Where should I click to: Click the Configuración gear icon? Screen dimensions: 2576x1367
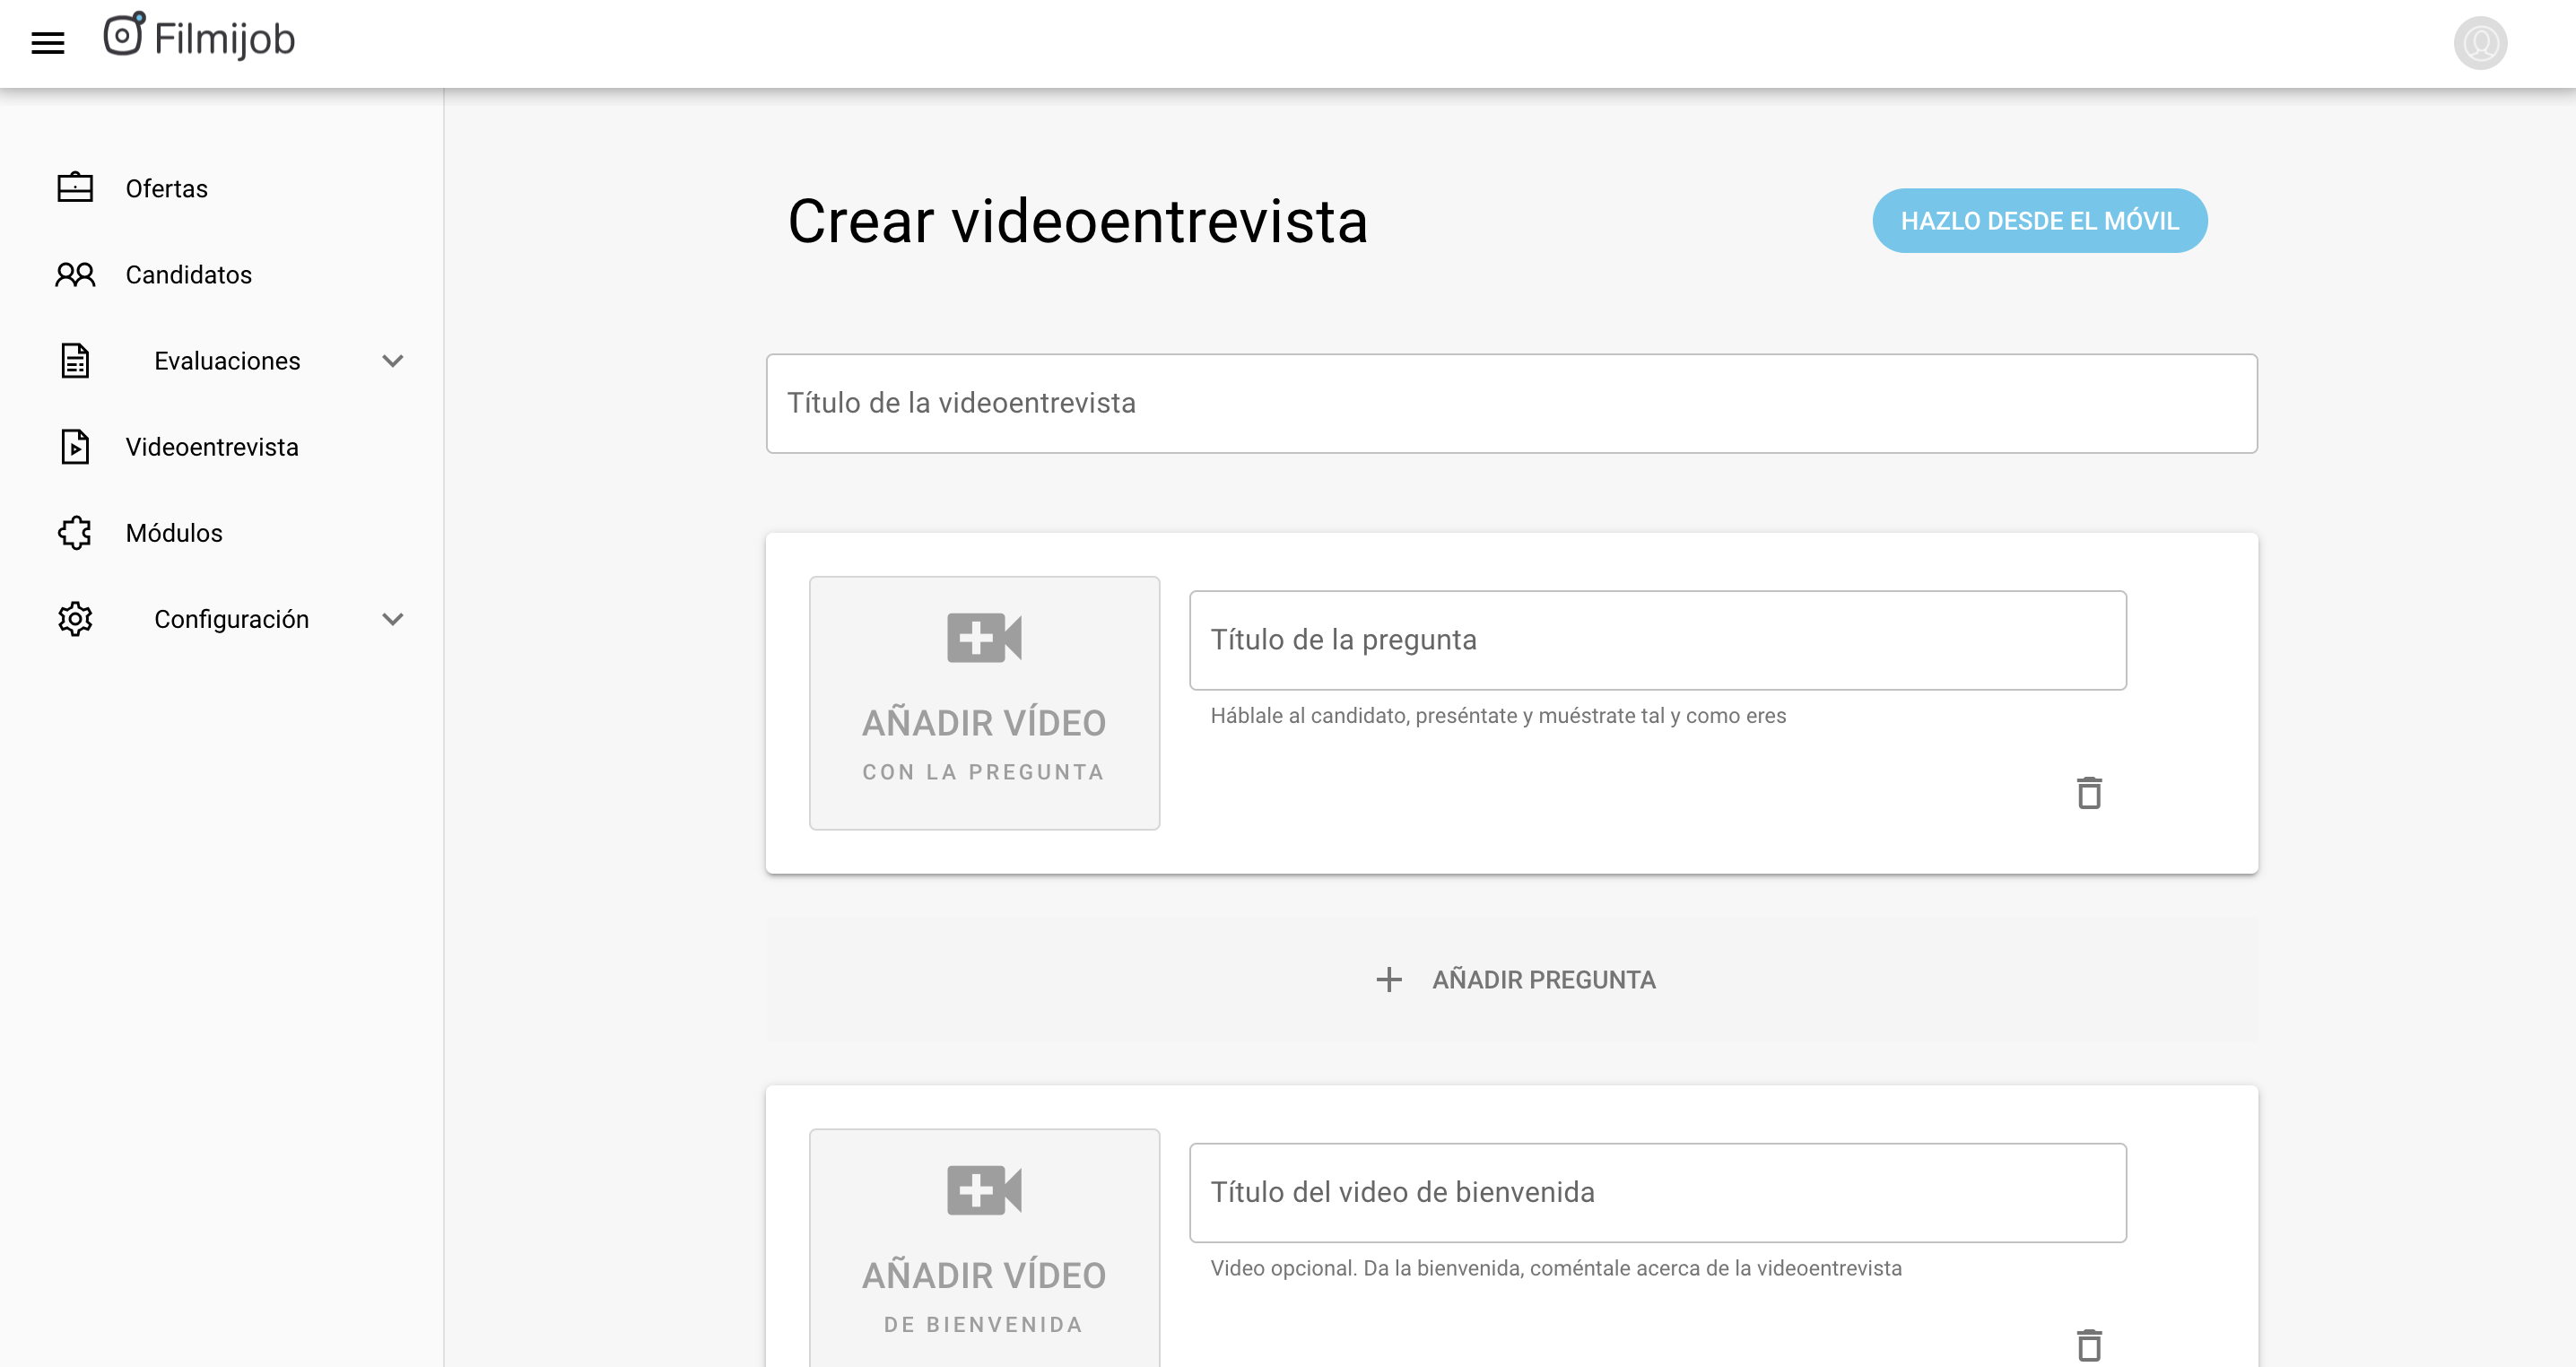pyautogui.click(x=75, y=618)
